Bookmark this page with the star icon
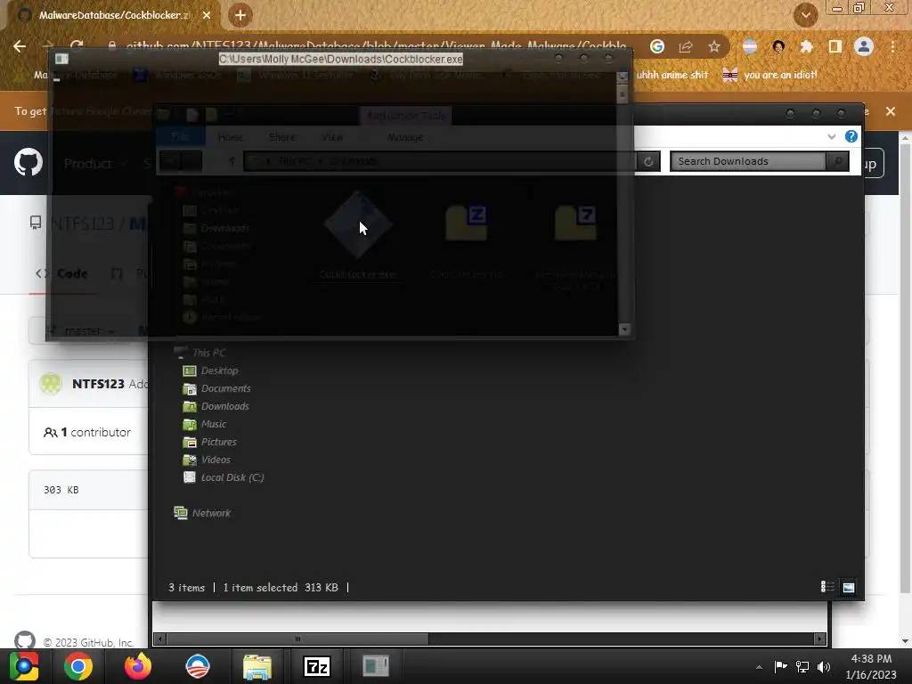The width and height of the screenshot is (912, 684). tap(714, 46)
